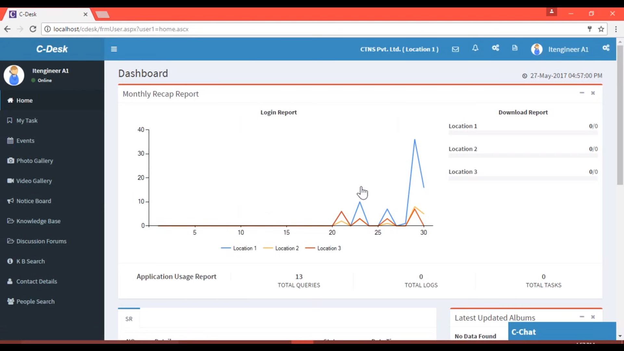Open Events calendar from sidebar
The image size is (624, 351).
coord(25,140)
